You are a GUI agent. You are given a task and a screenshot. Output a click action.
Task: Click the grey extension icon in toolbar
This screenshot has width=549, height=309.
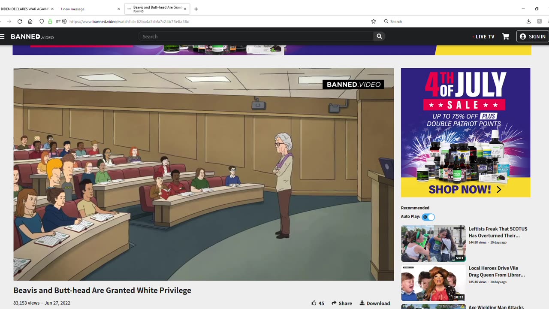(539, 21)
